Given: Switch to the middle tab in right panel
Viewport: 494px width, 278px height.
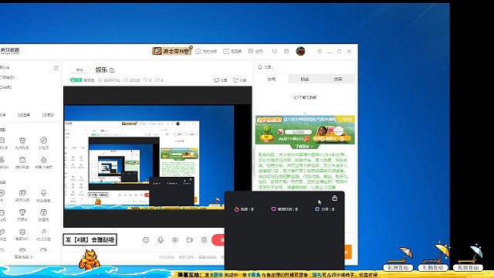Looking at the screenshot, I should click(305, 79).
